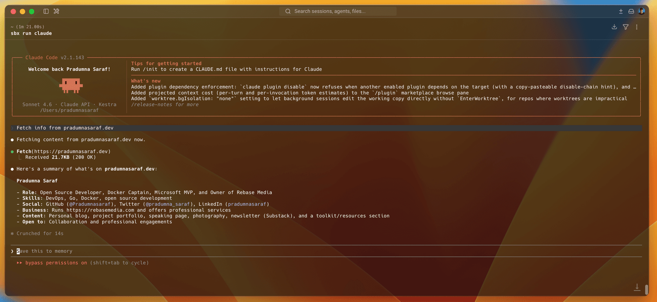Click 'Fetching content from pradumnasaraf.dev now.' message

(x=81, y=140)
